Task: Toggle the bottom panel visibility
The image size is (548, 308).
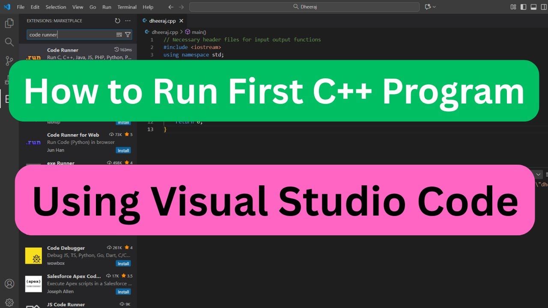Action: click(533, 7)
